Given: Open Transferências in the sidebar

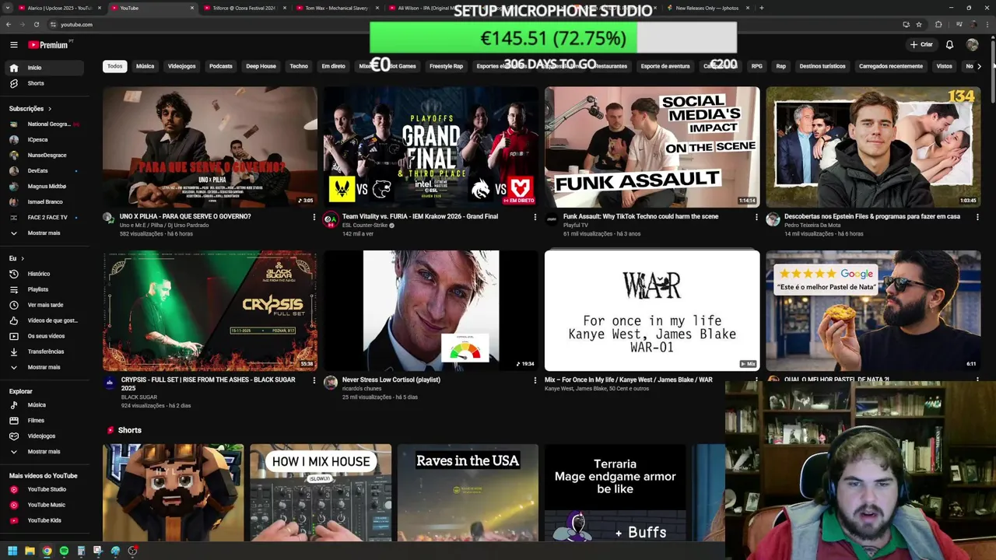Looking at the screenshot, I should pyautogui.click(x=43, y=352).
